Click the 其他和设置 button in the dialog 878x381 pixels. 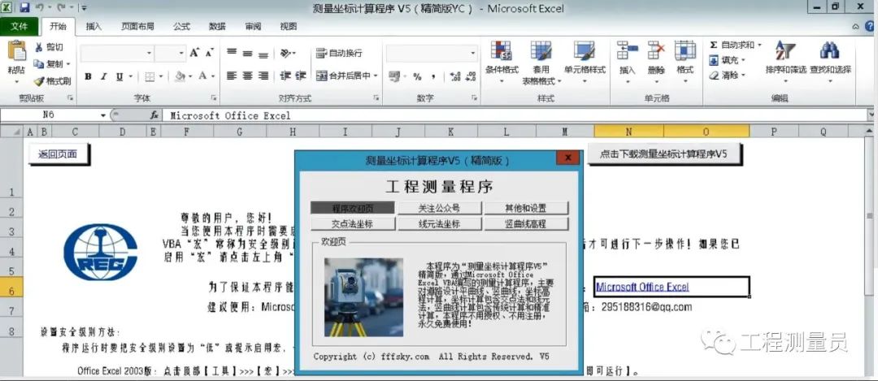click(526, 208)
